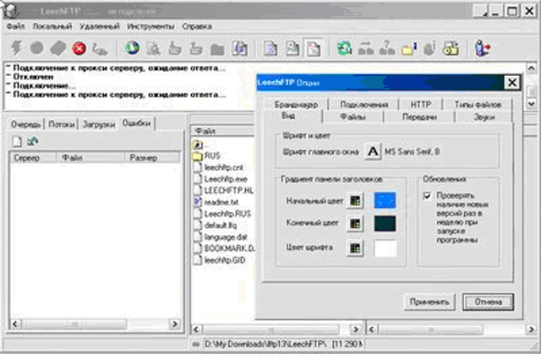Select the default.lfq file
The image size is (541, 354).
216,226
